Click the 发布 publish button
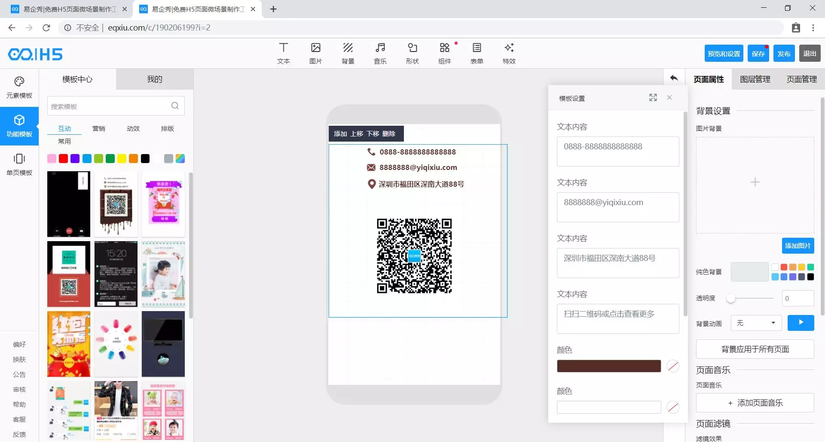This screenshot has height=442, width=825. point(784,54)
